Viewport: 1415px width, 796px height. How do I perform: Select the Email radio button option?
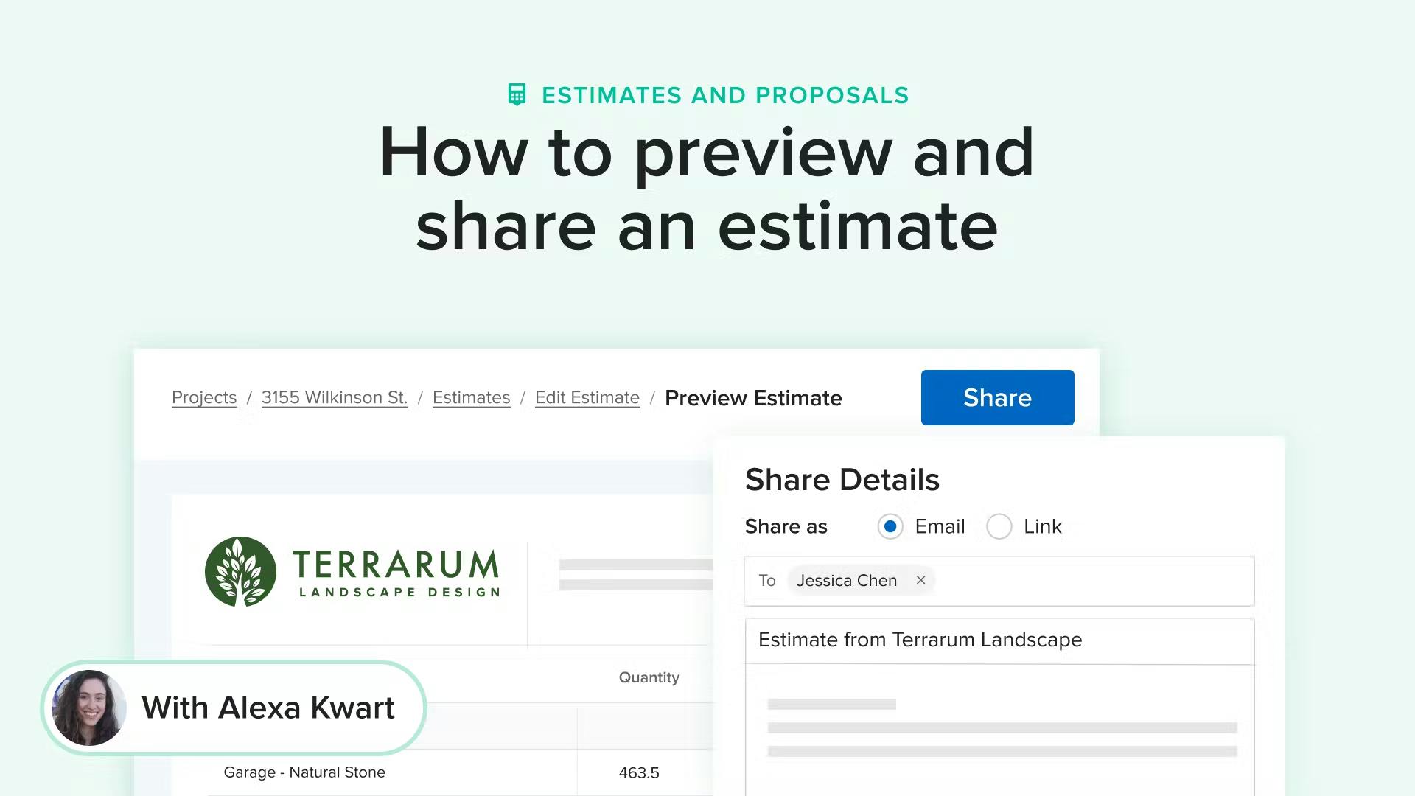(890, 526)
